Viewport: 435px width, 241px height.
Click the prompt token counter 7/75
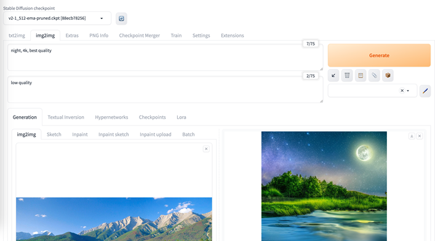311,44
